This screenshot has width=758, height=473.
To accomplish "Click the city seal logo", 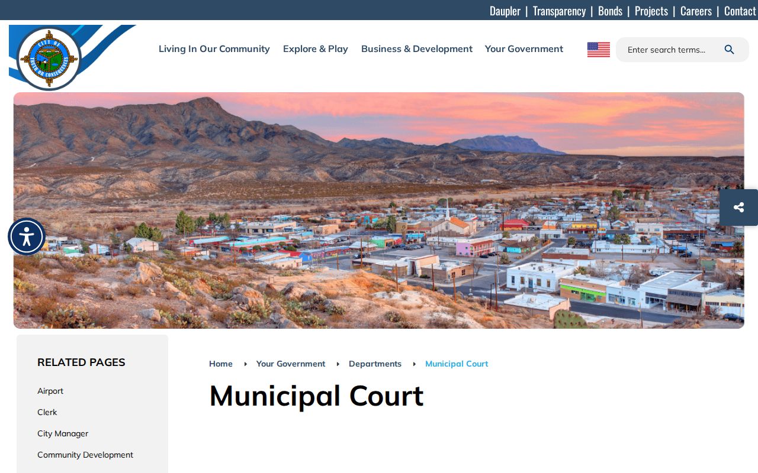I will tap(49, 58).
